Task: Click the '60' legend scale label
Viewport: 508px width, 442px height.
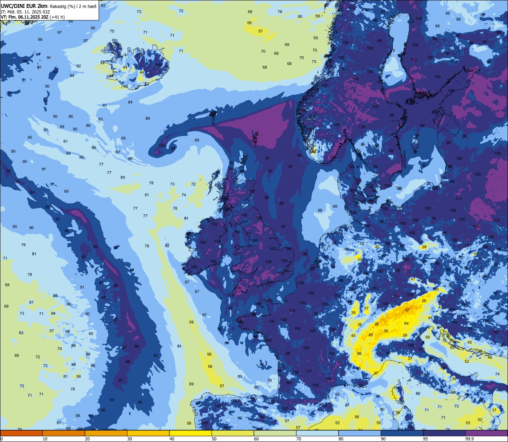Action: click(x=256, y=439)
